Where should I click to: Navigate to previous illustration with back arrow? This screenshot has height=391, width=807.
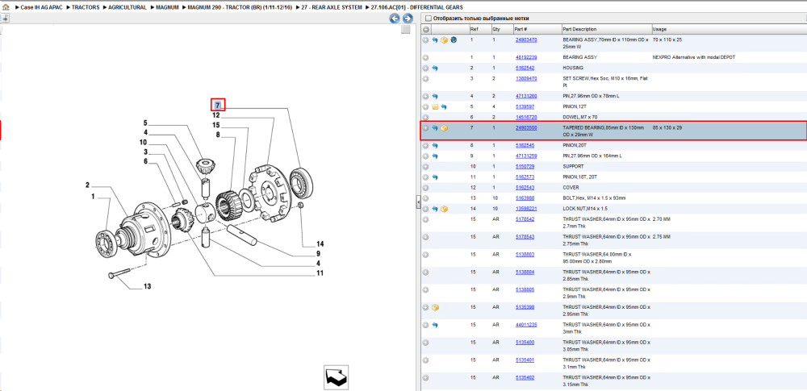[395, 19]
